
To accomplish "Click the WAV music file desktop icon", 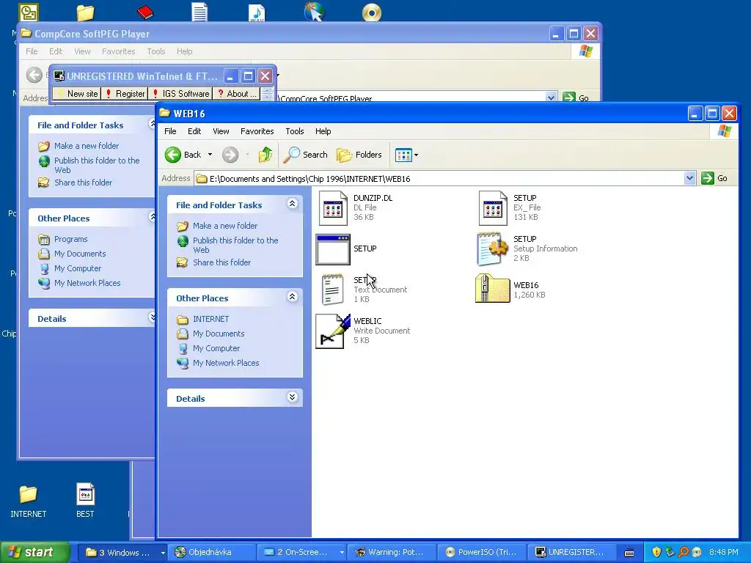I will (257, 12).
